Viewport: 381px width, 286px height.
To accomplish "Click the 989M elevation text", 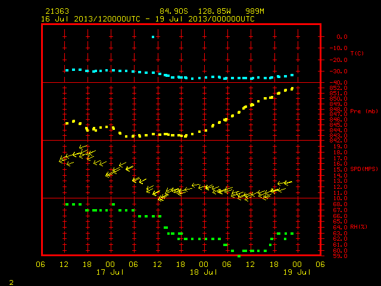I will tap(255, 11).
